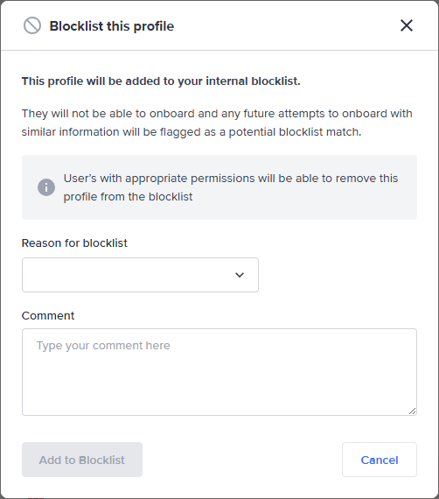Click the word Cancel in blue

click(x=380, y=460)
